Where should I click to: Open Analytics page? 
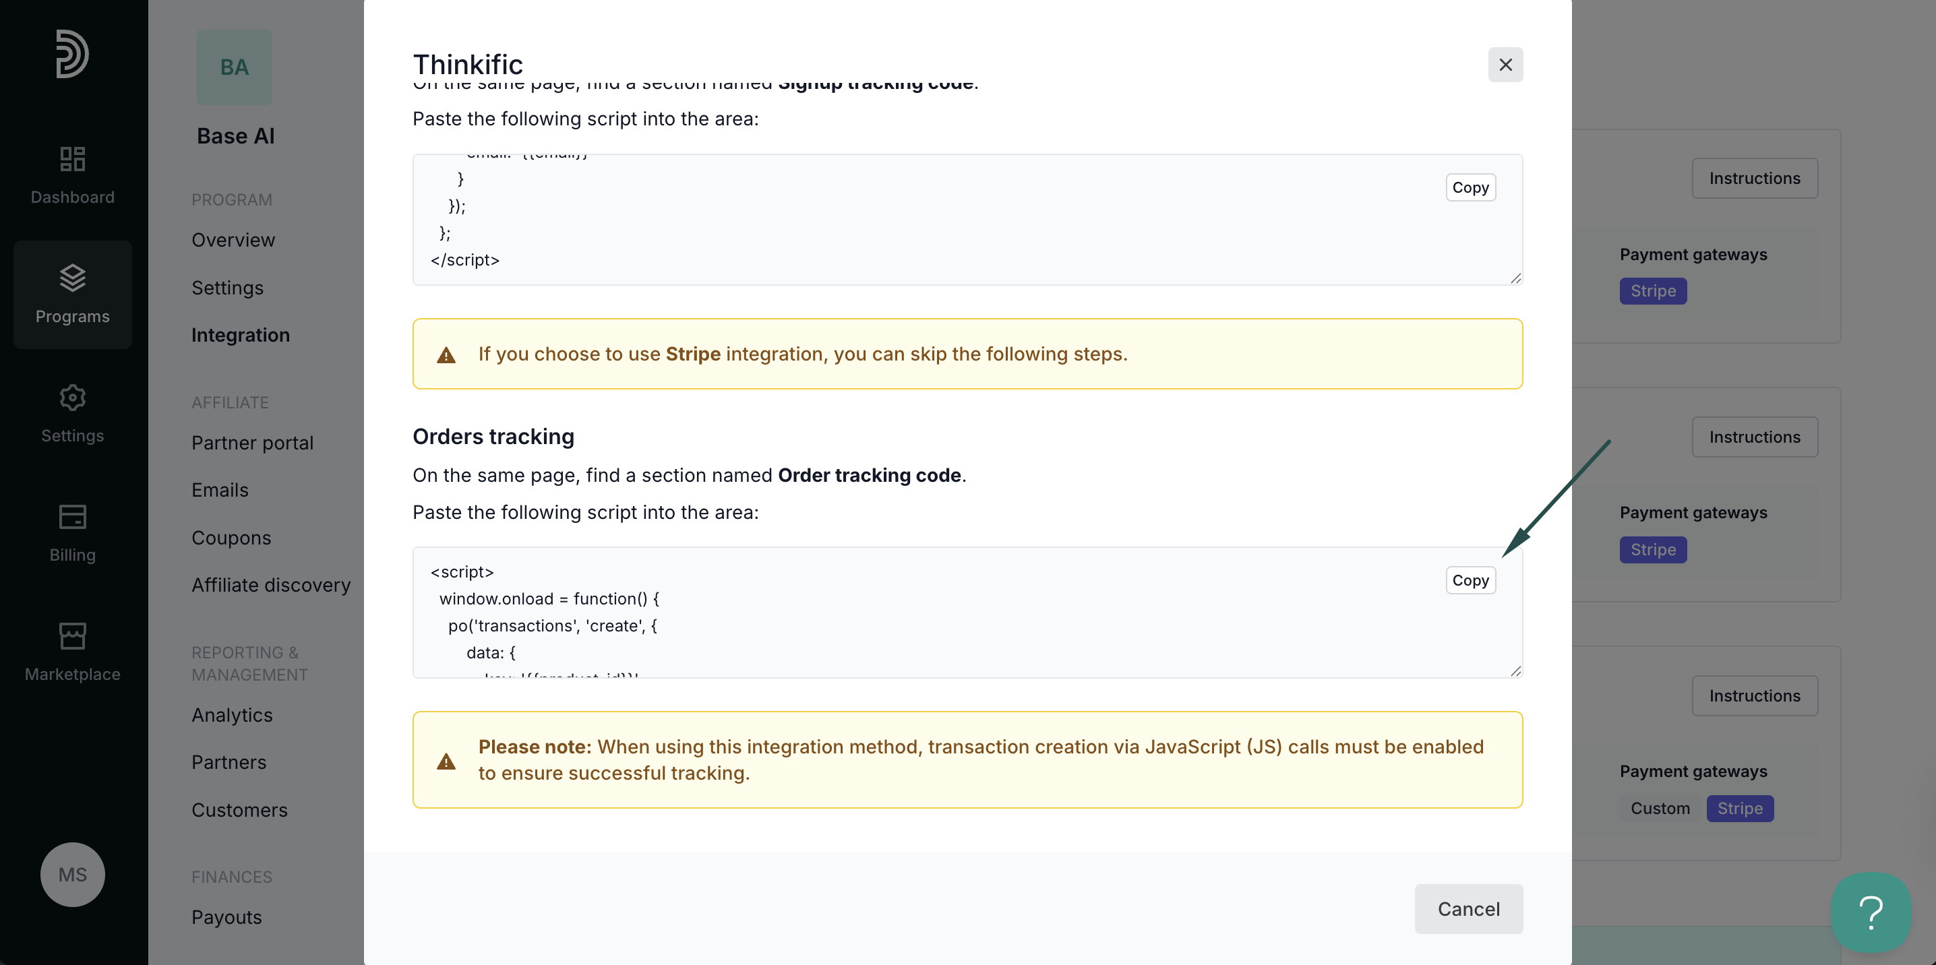[233, 715]
